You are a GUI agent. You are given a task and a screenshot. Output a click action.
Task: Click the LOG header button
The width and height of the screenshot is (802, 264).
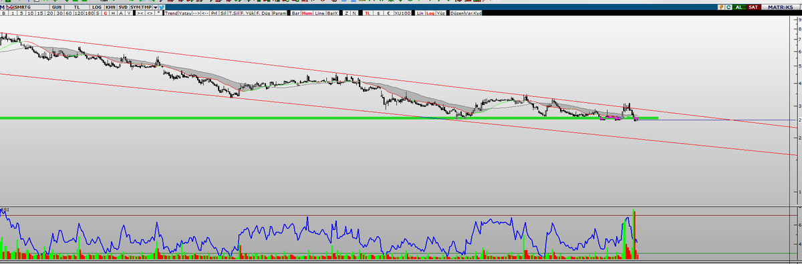[x=97, y=7]
